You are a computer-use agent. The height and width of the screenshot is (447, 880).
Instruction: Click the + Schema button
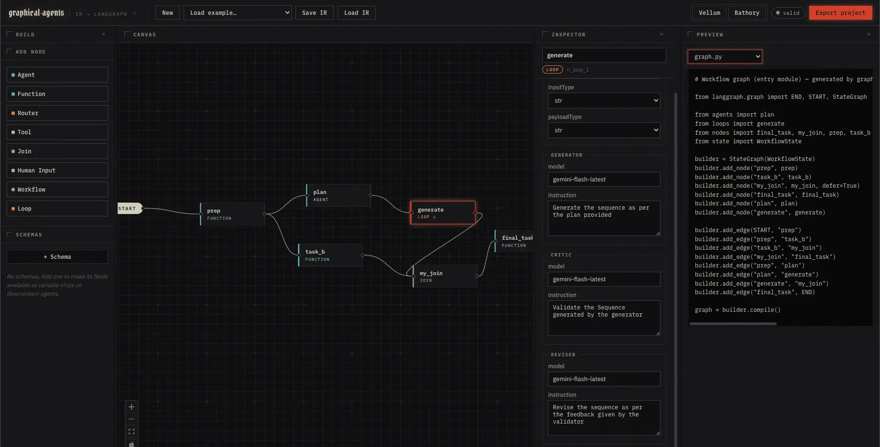(57, 257)
